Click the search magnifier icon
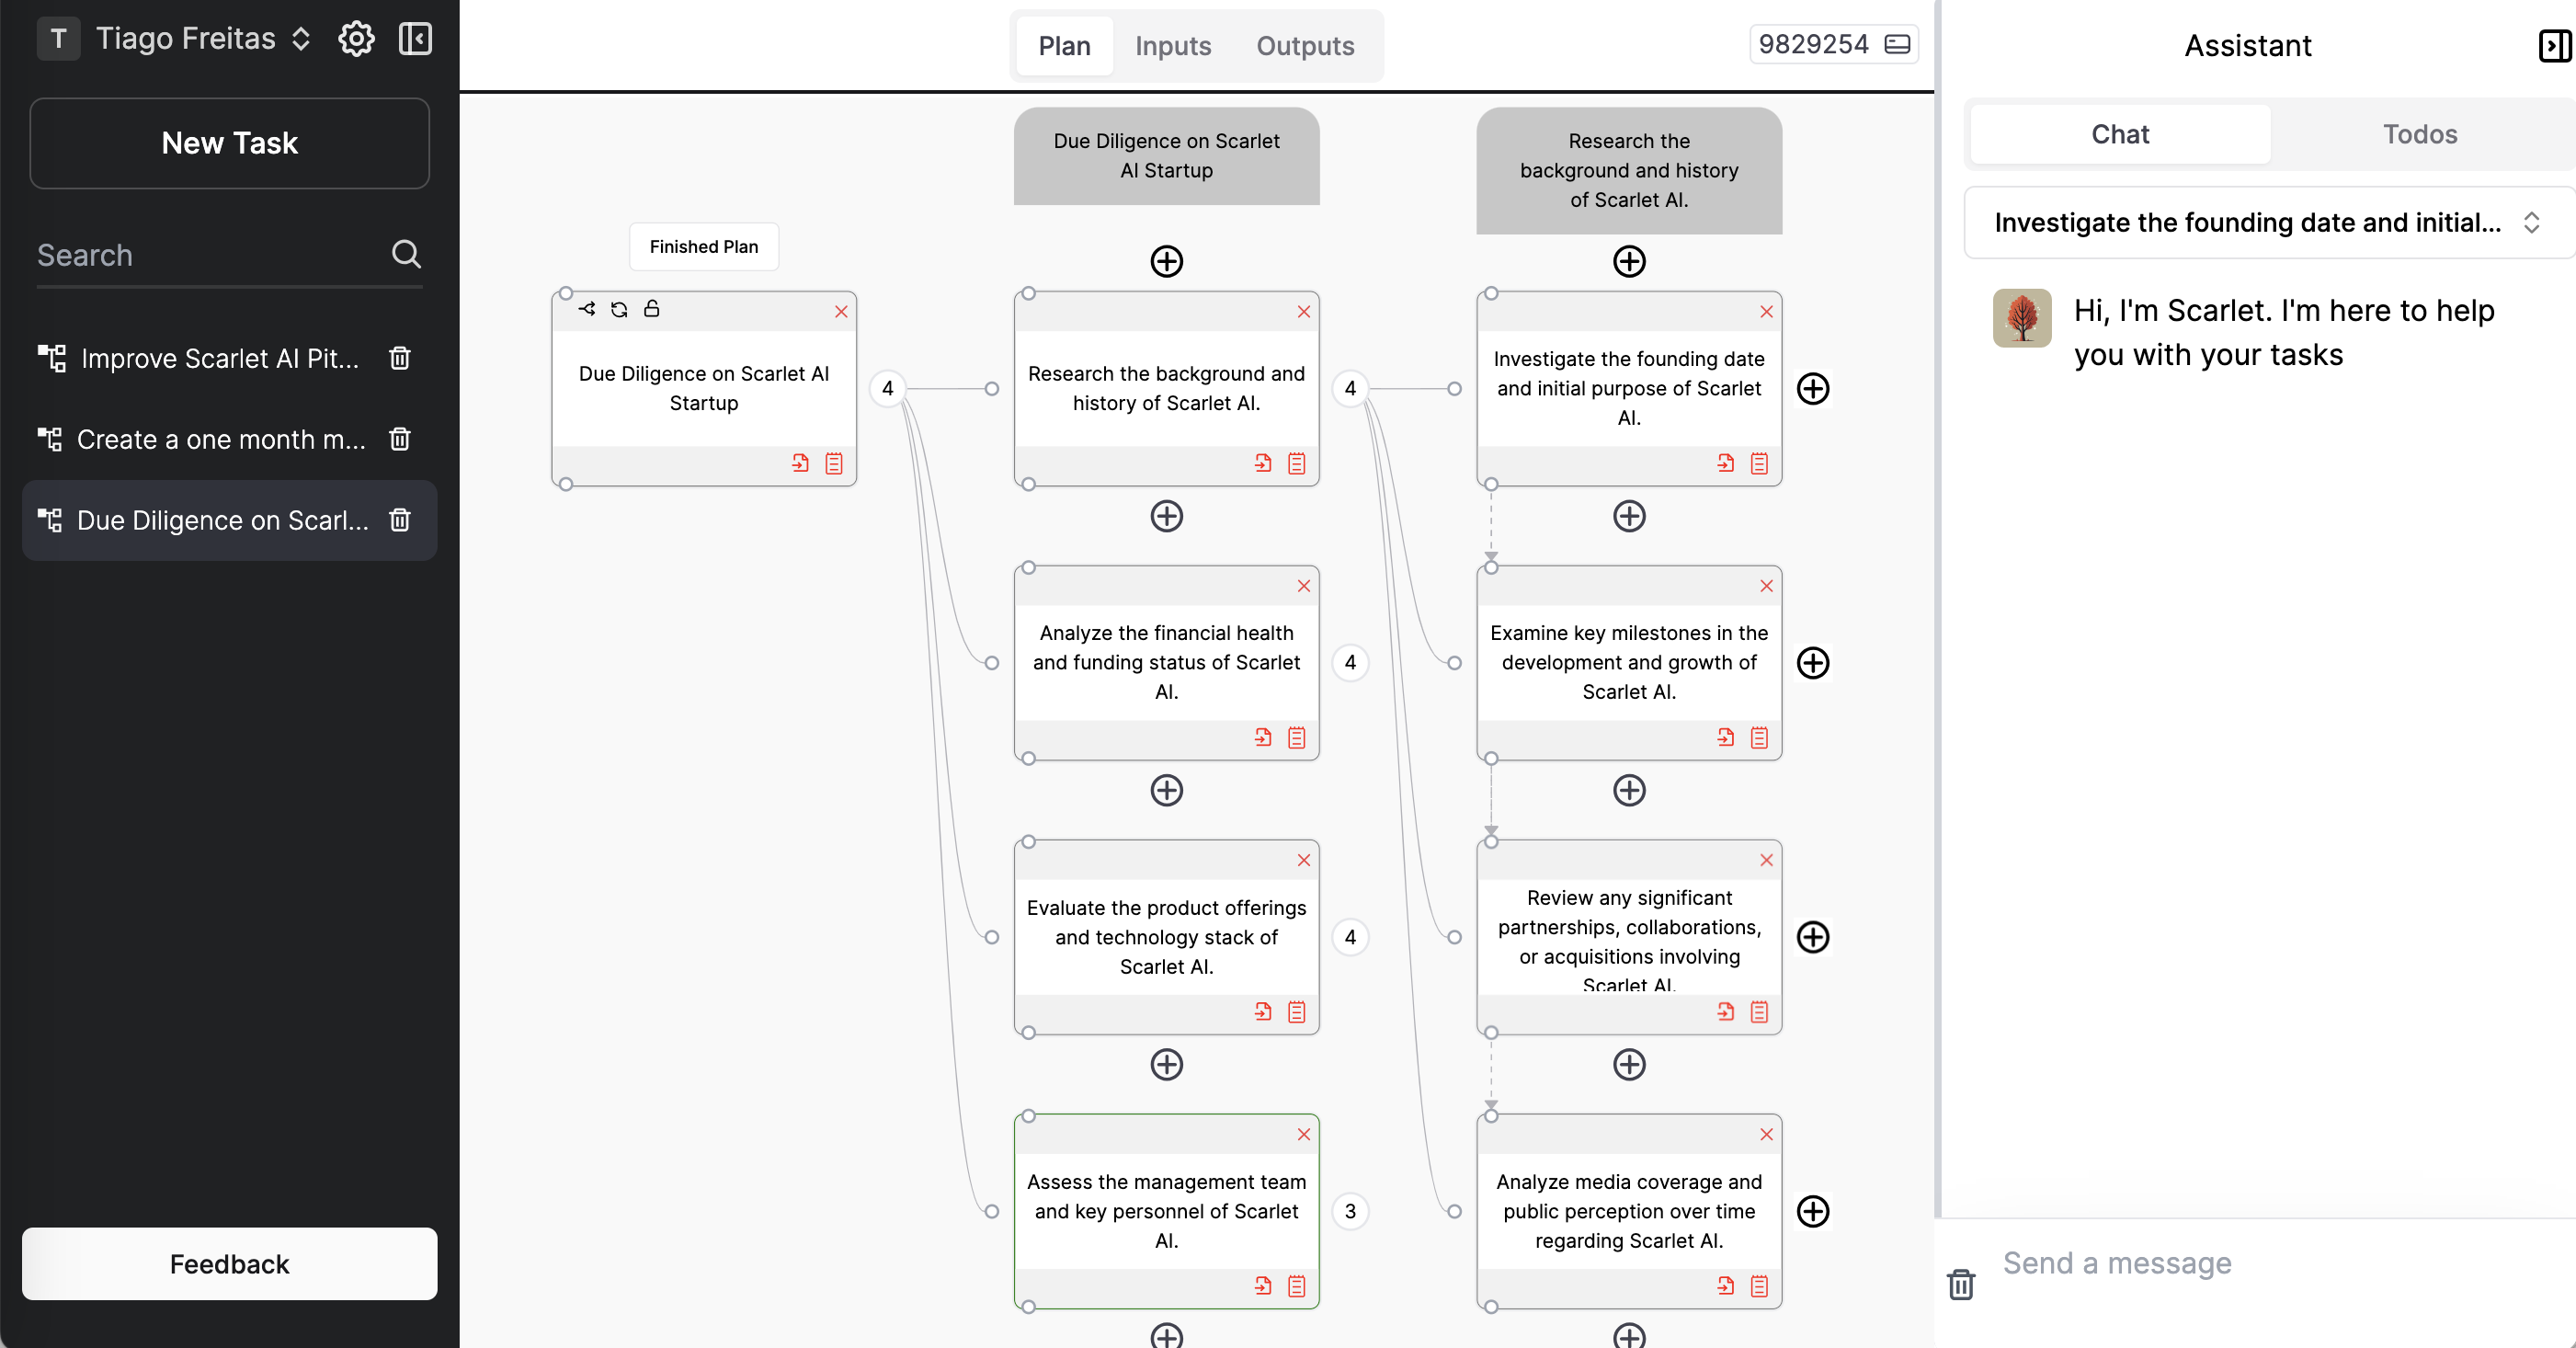2576x1348 pixels. (x=406, y=254)
